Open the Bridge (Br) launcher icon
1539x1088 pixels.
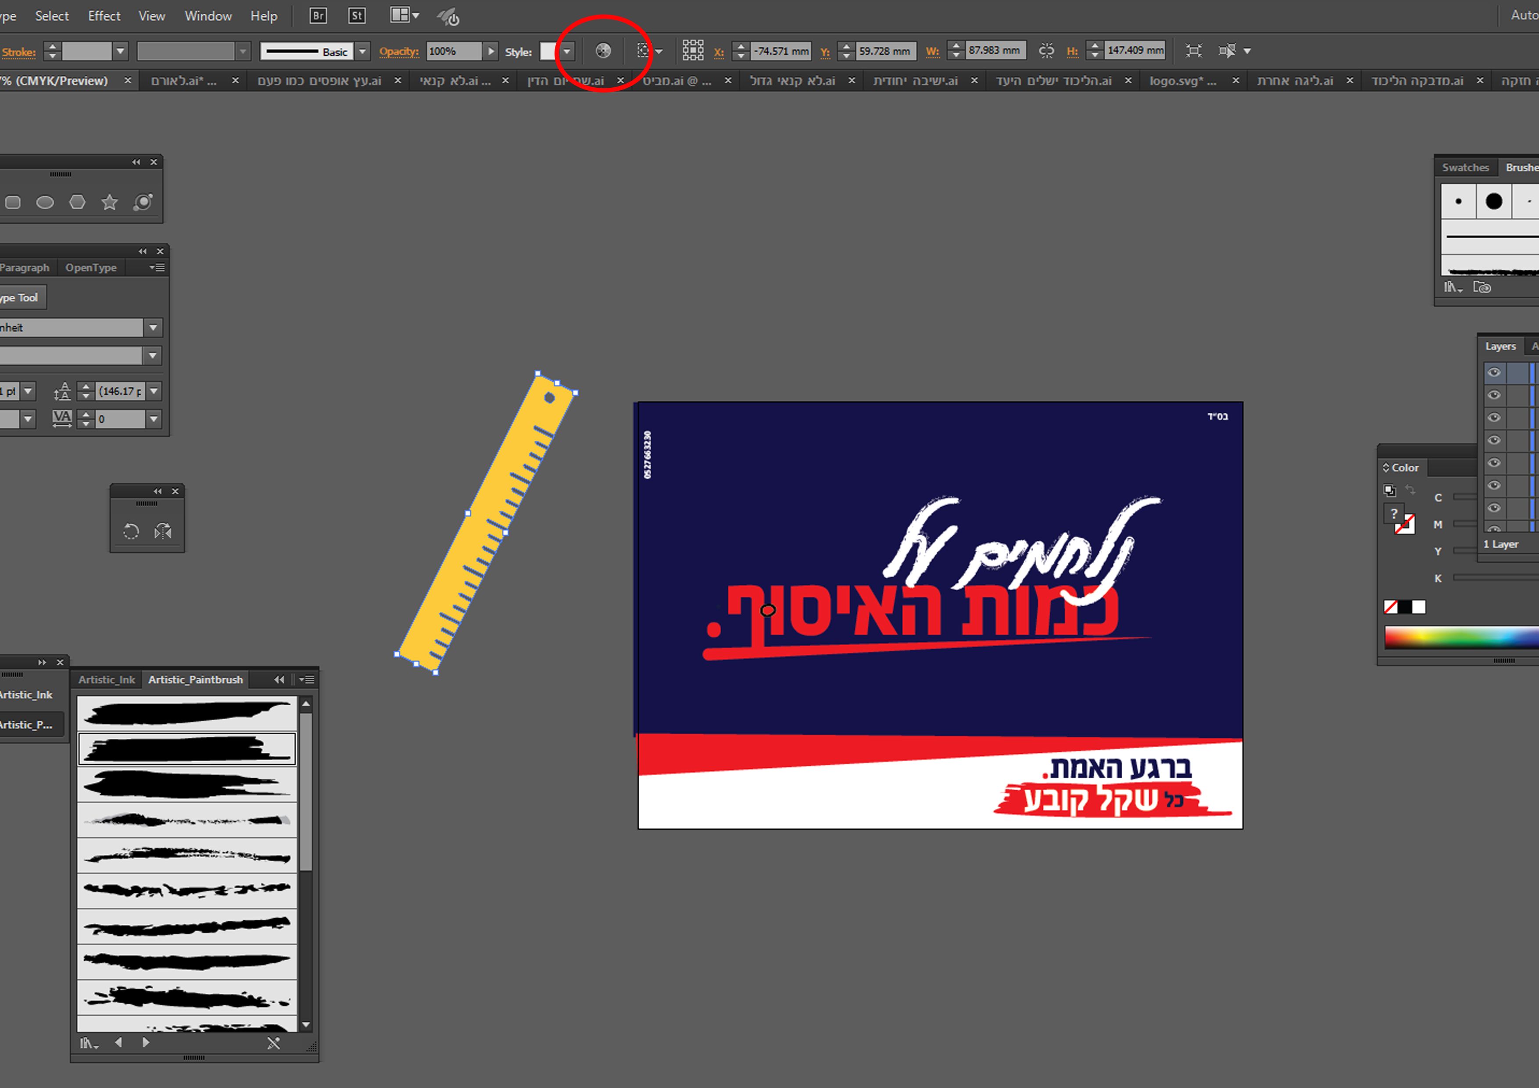[x=319, y=15]
